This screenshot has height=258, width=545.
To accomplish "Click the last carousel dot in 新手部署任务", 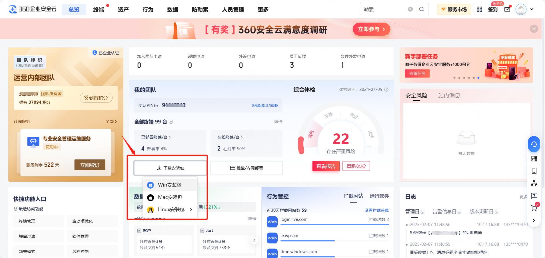I will [x=478, y=78].
